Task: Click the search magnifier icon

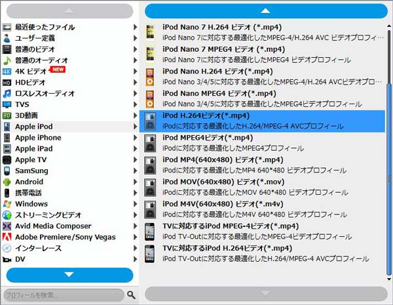Action: [131, 295]
